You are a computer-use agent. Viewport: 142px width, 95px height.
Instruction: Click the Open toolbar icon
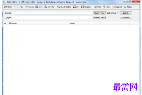click(x=8, y=7)
